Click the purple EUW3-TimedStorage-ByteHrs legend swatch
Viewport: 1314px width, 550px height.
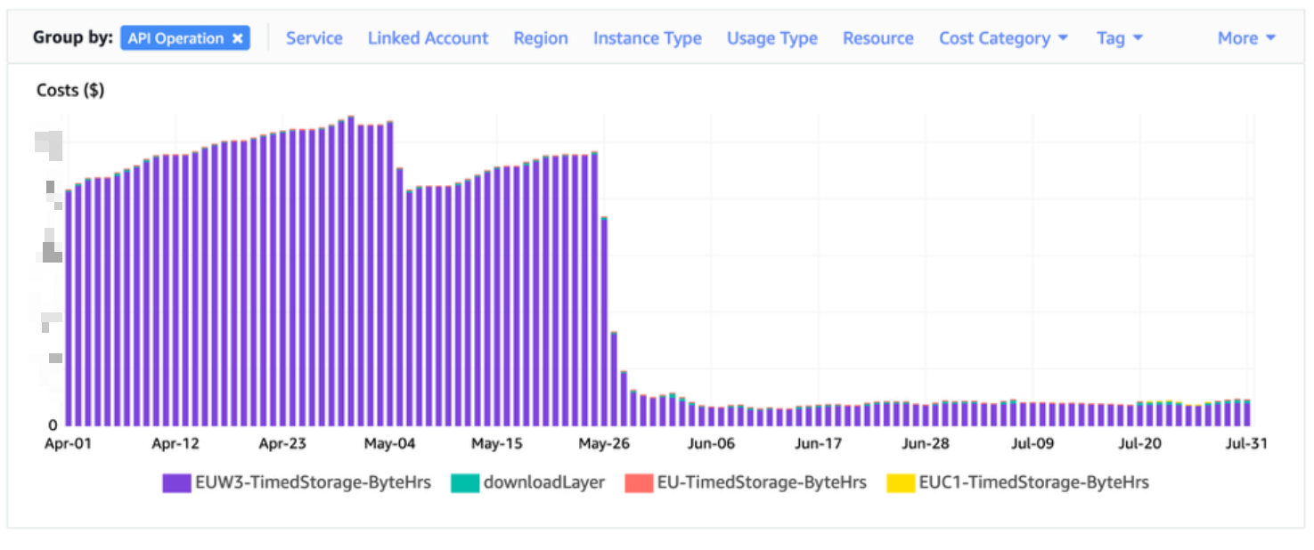pos(176,483)
